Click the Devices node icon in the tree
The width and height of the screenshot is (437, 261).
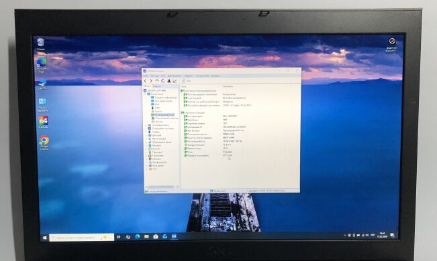click(x=150, y=152)
